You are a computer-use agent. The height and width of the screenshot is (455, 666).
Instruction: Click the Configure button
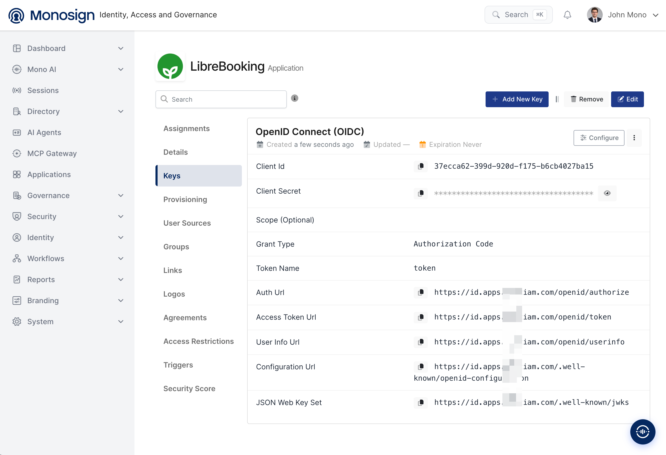pos(599,138)
